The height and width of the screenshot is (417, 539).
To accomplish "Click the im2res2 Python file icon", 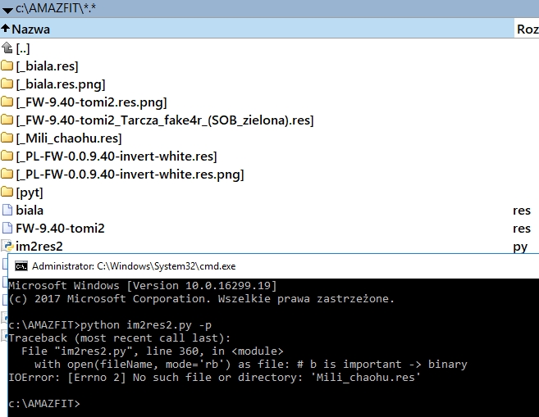I will pyautogui.click(x=7, y=246).
